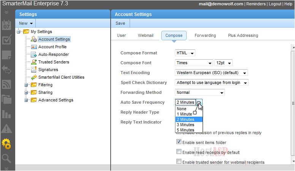Click the Signatures document icon

(34, 70)
